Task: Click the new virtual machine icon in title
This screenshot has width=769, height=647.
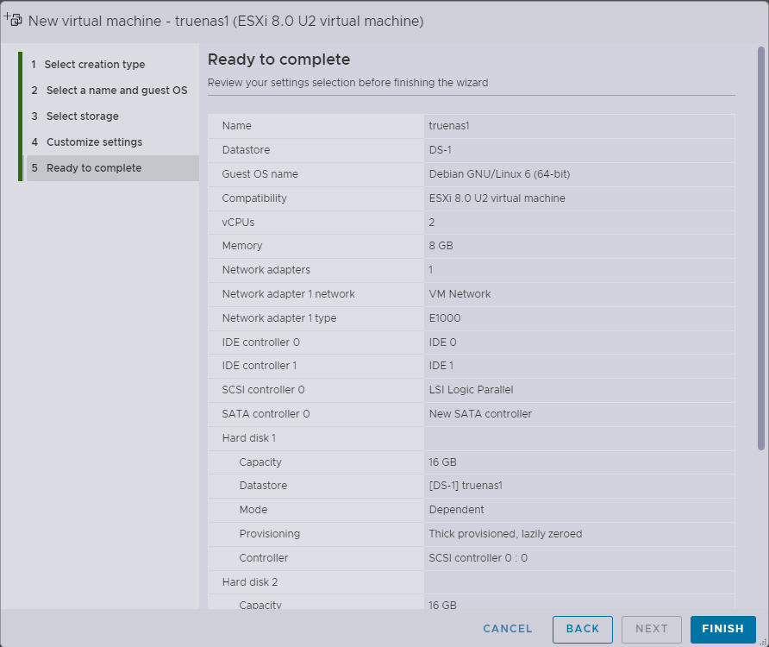Action: click(x=13, y=19)
